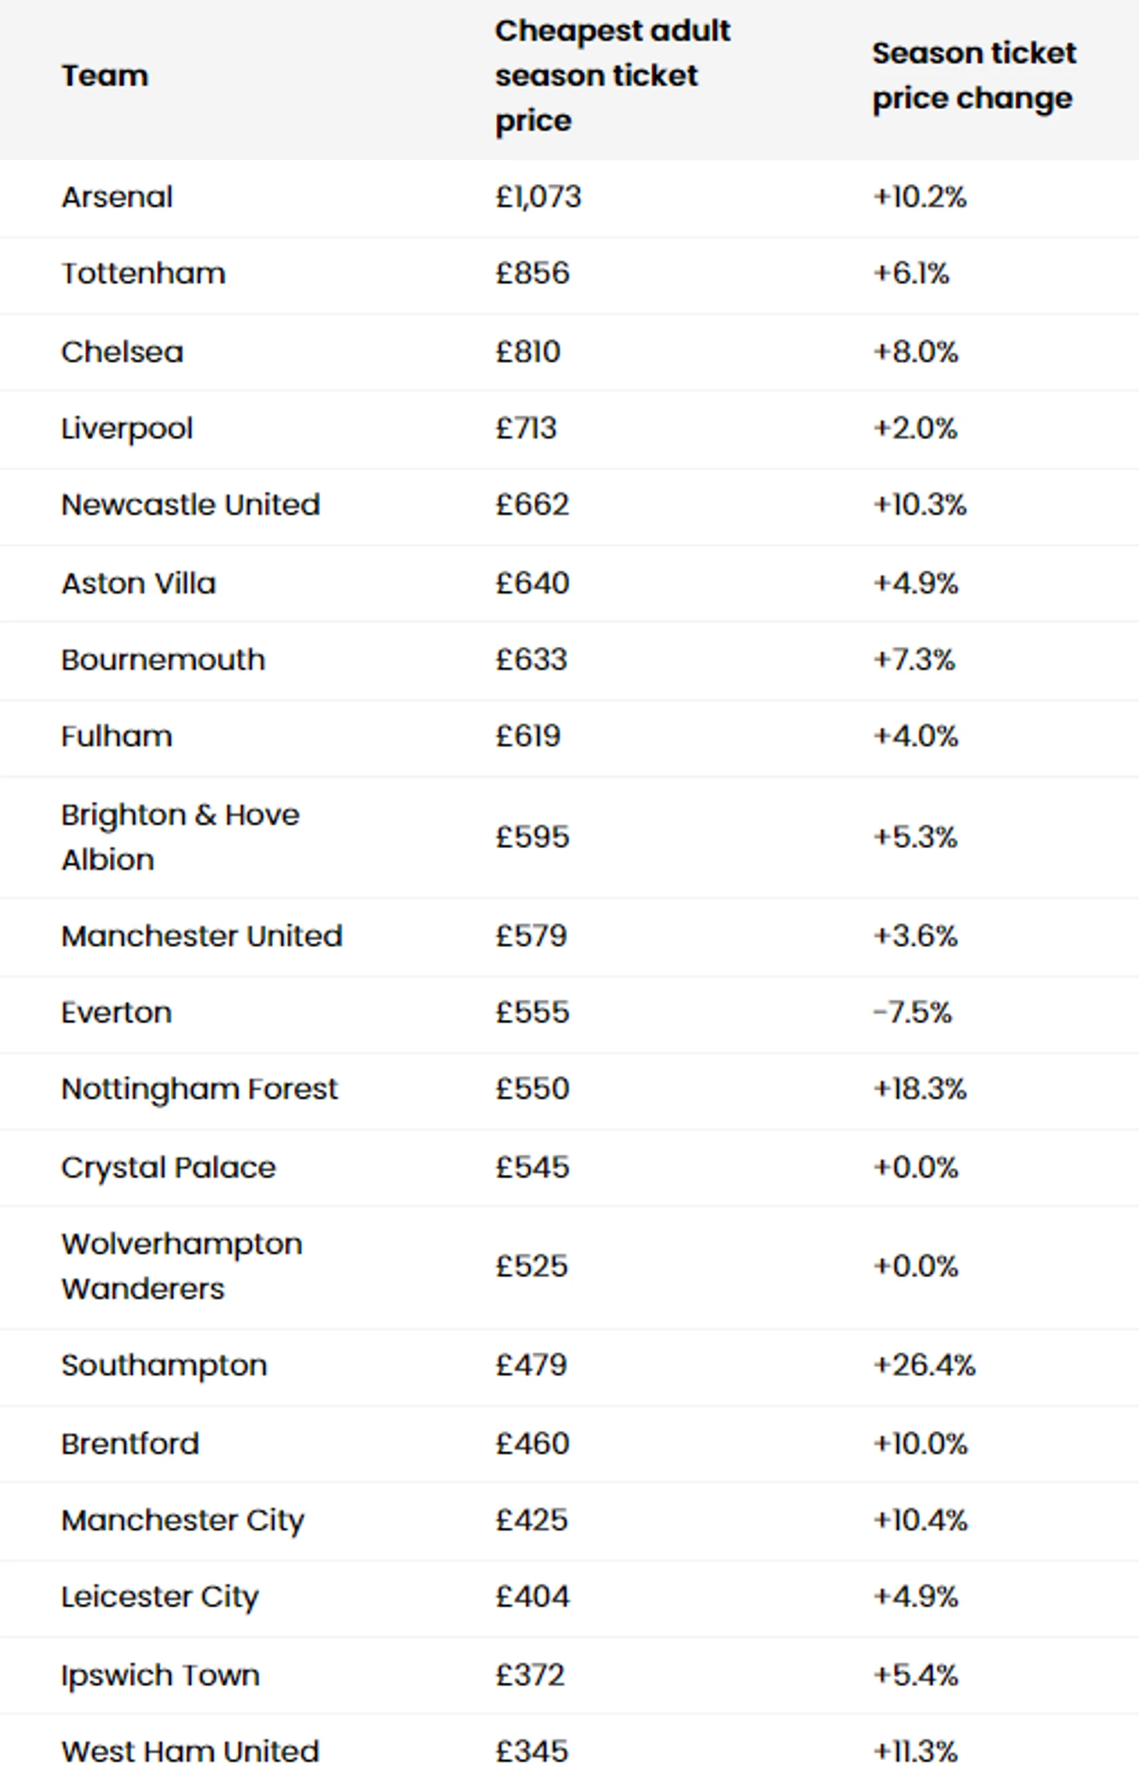
Task: Click Newcastle United in the table
Action: click(190, 505)
